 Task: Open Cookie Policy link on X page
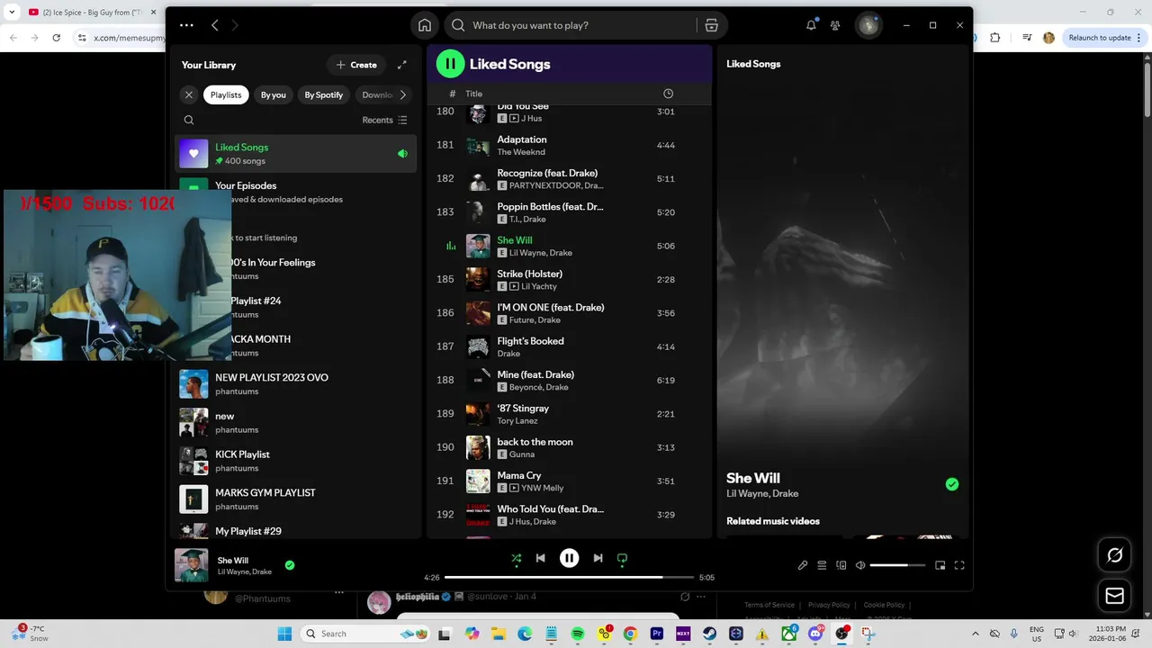tap(884, 605)
